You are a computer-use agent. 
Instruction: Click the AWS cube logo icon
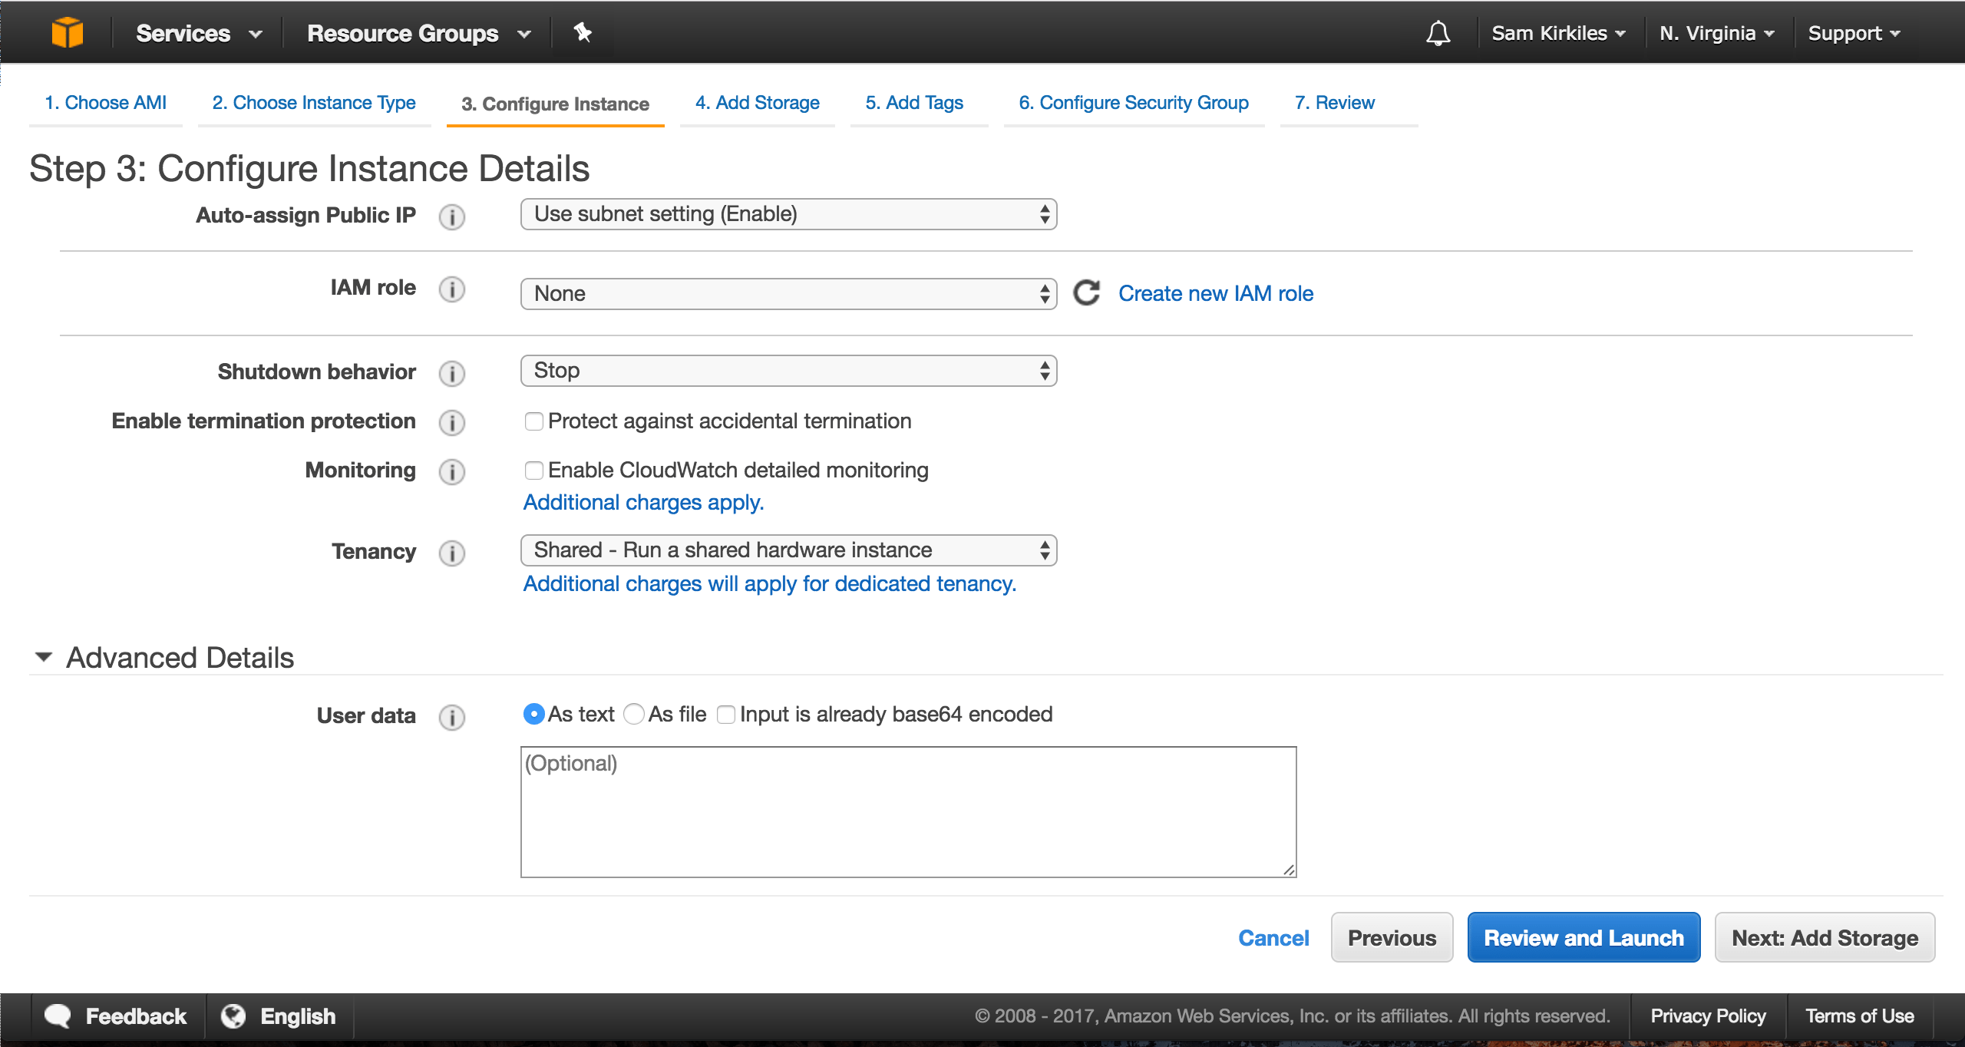(x=67, y=32)
